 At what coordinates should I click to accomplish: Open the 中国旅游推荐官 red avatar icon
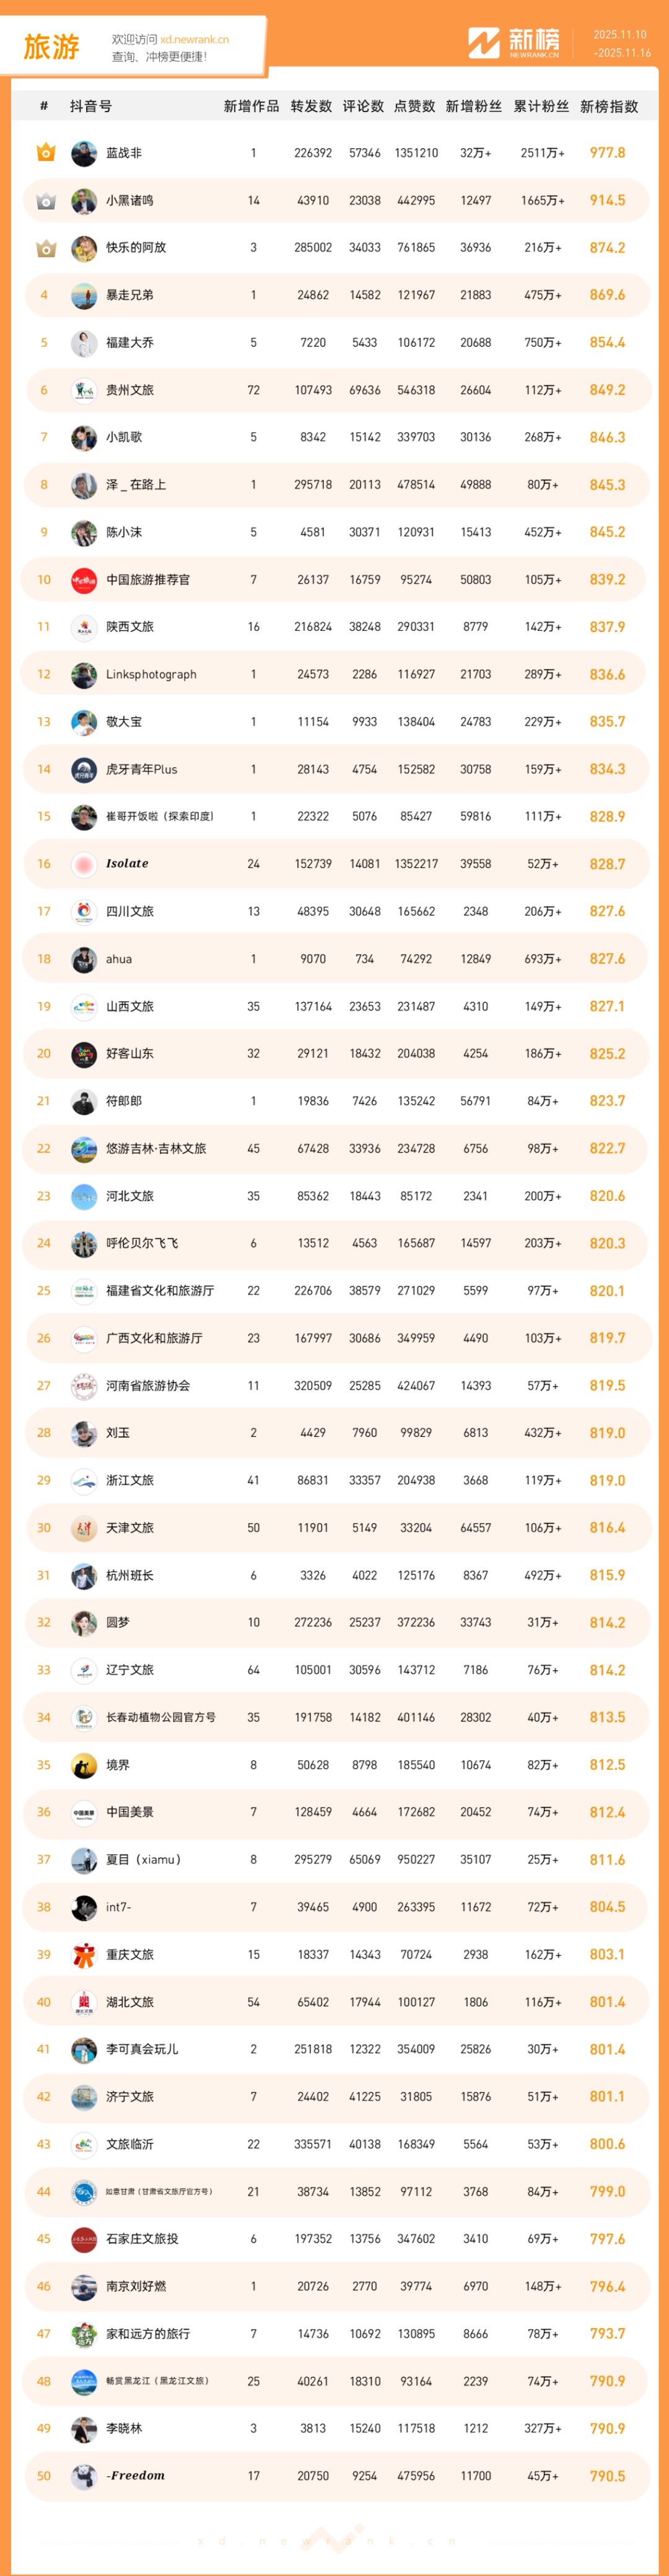(84, 580)
